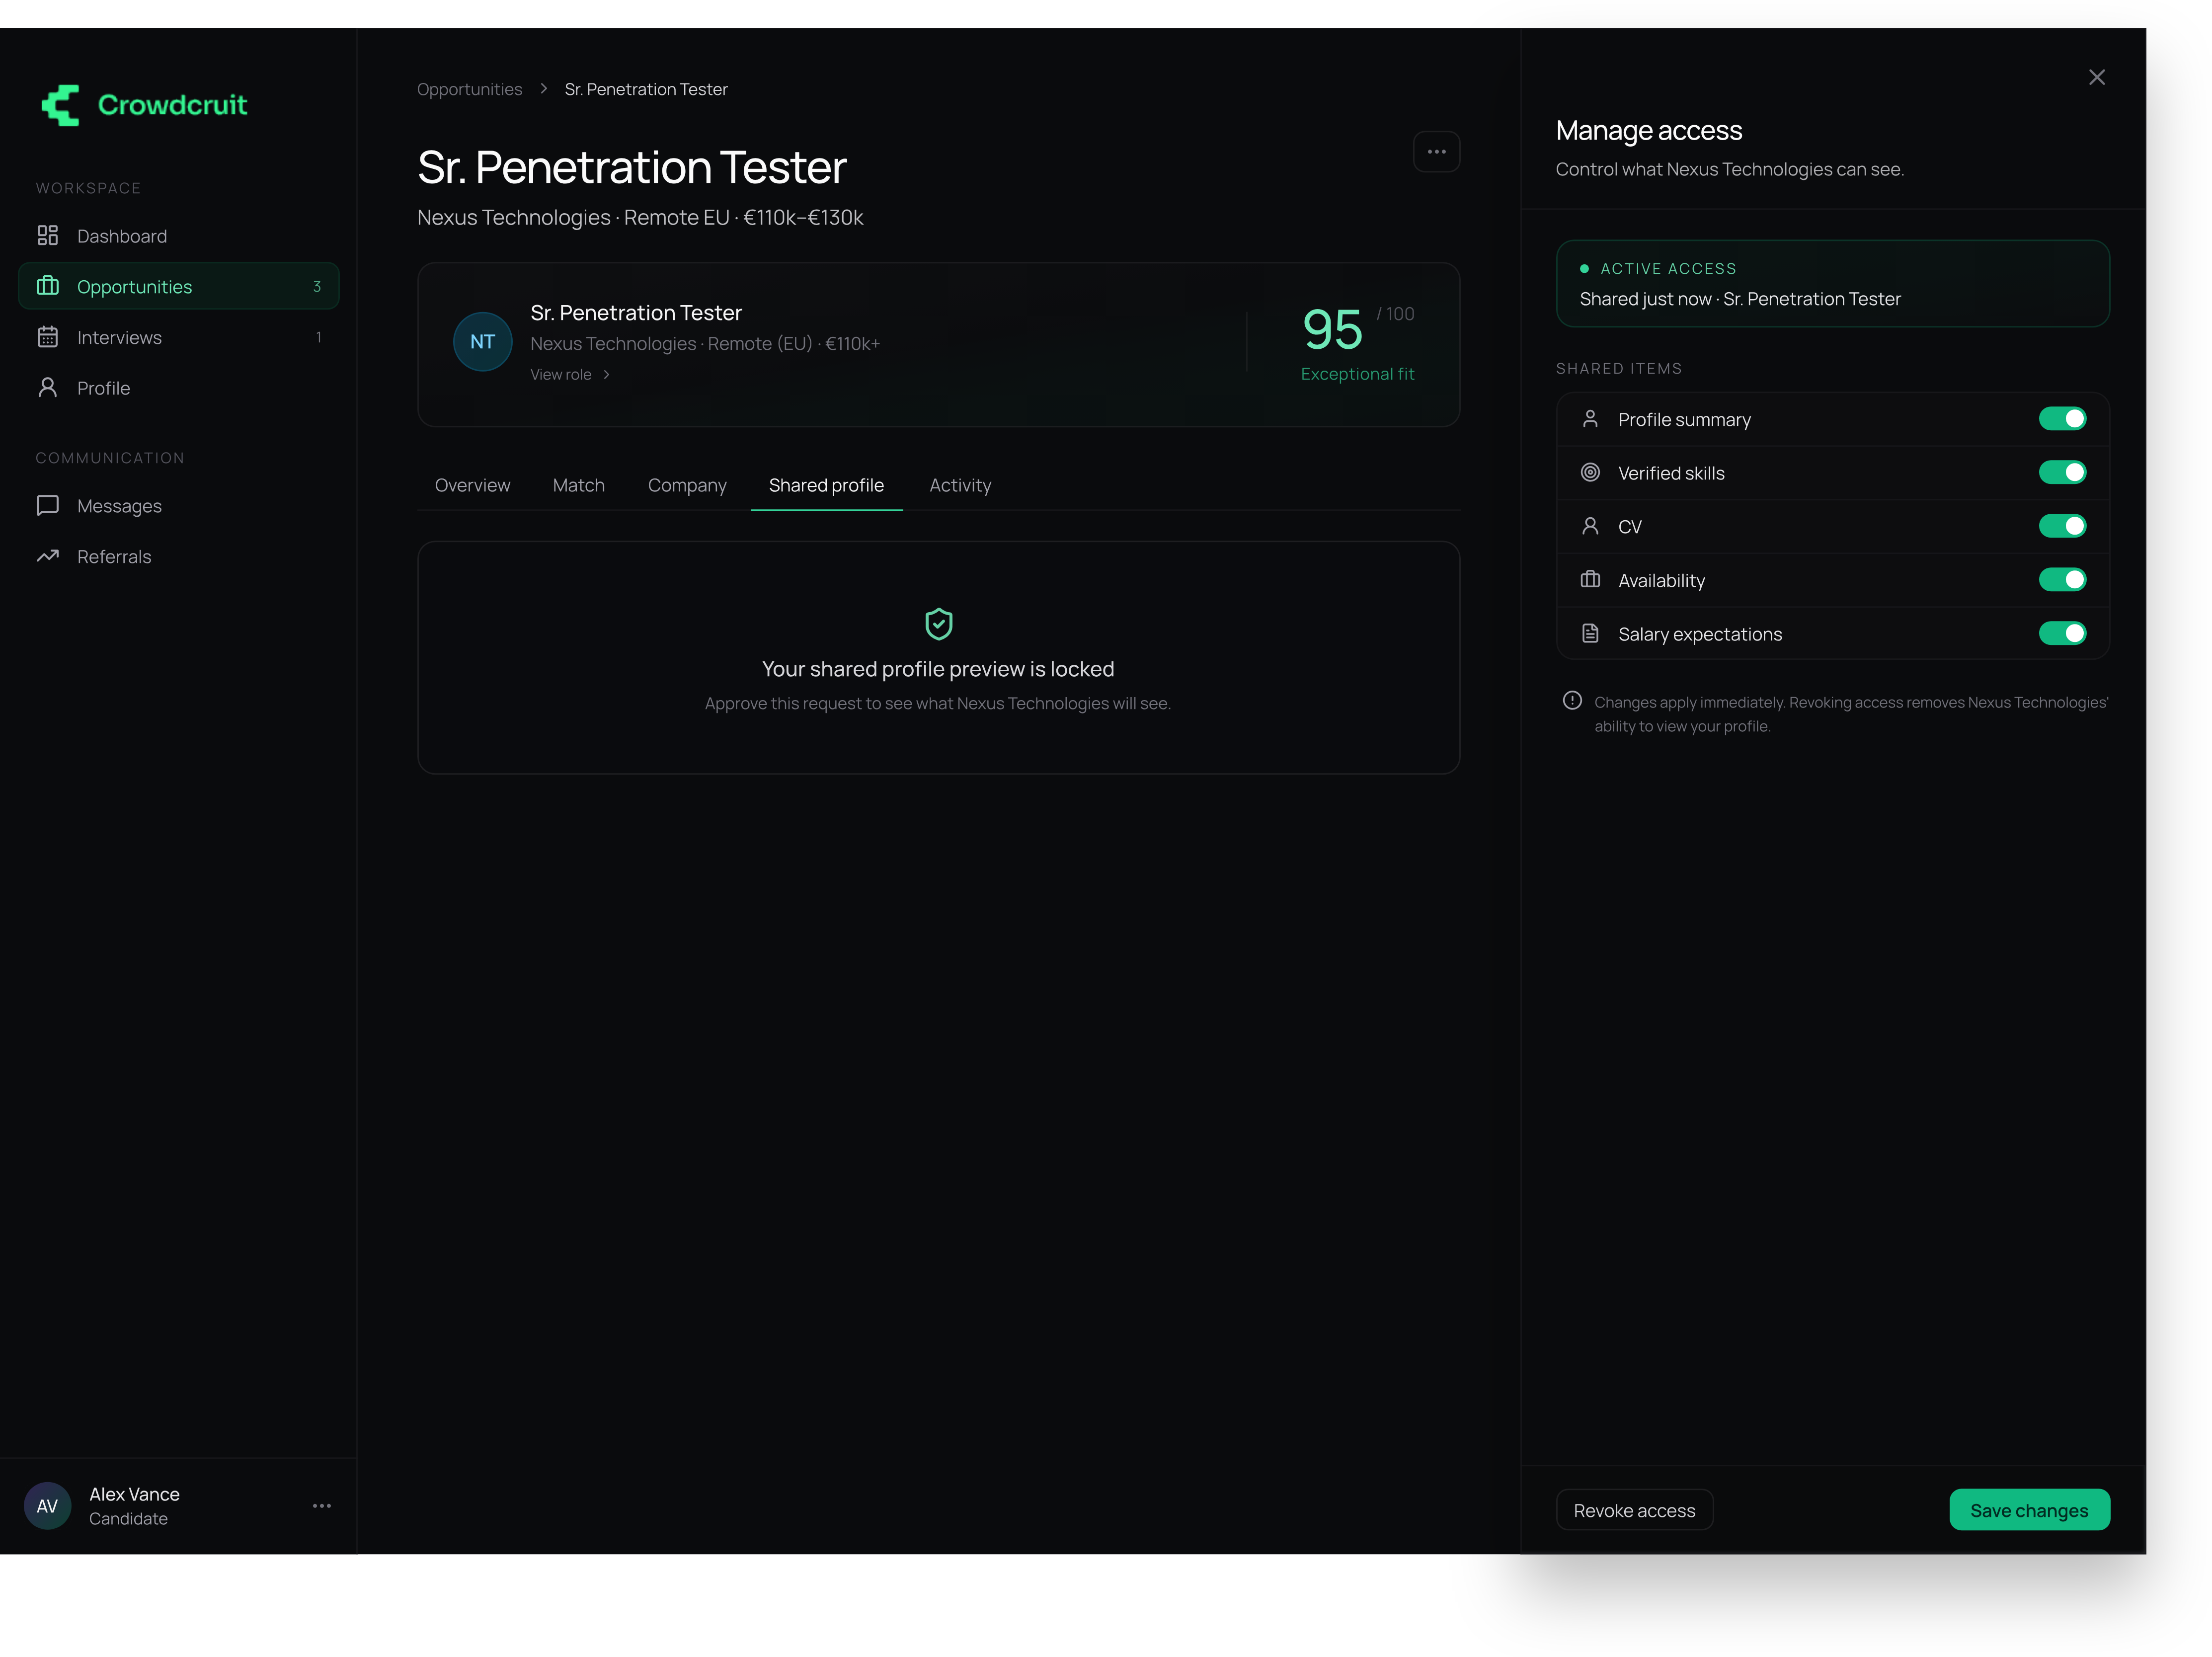The width and height of the screenshot is (2212, 1657).
Task: Click the Exceptional fit label
Action: tap(1357, 374)
